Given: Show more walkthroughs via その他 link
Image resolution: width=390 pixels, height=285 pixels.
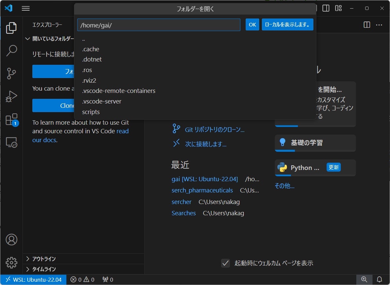Looking at the screenshot, I should 285,186.
